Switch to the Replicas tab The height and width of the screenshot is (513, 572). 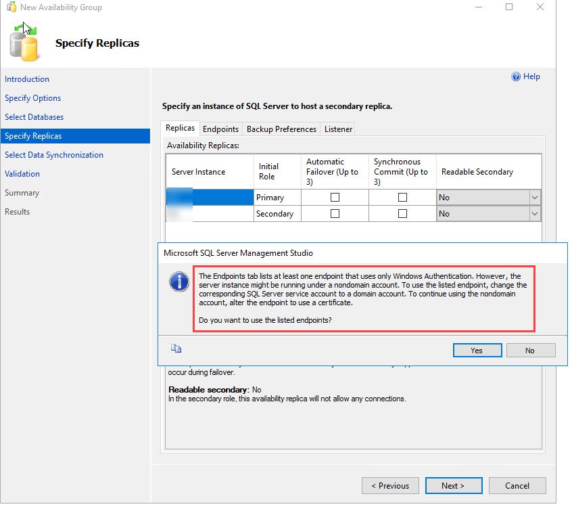pyautogui.click(x=180, y=128)
